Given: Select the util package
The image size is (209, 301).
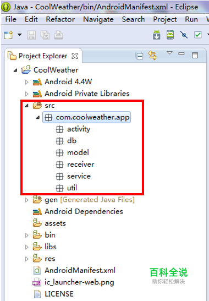Looking at the screenshot, I should point(72,188).
